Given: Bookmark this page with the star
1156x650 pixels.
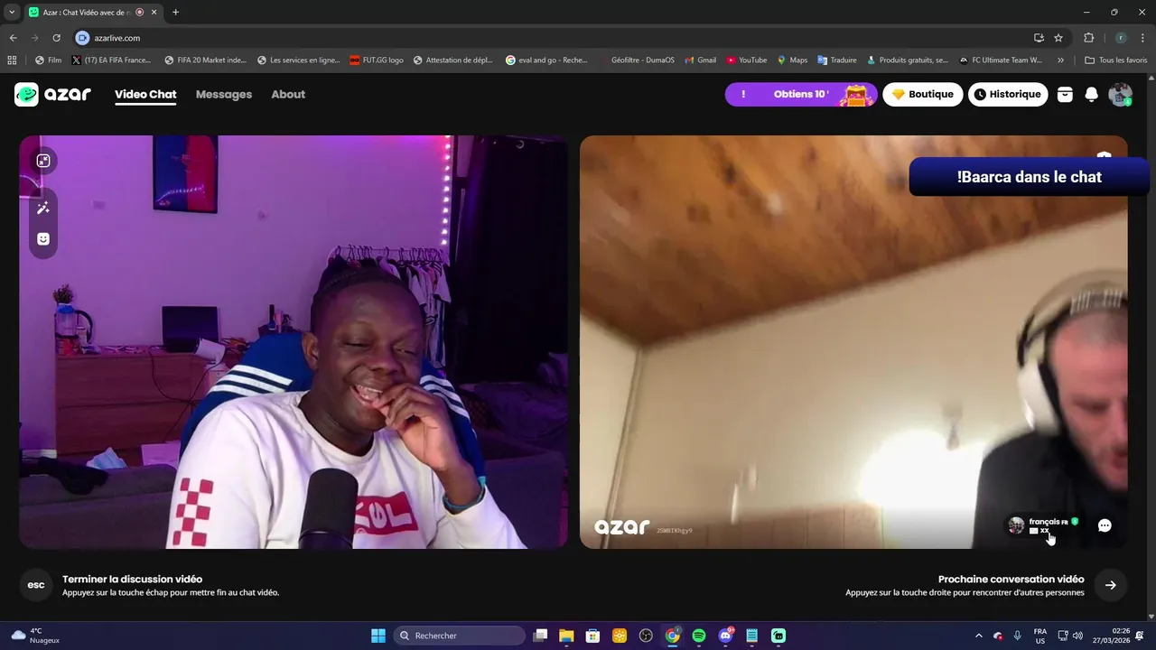Looking at the screenshot, I should [1058, 38].
